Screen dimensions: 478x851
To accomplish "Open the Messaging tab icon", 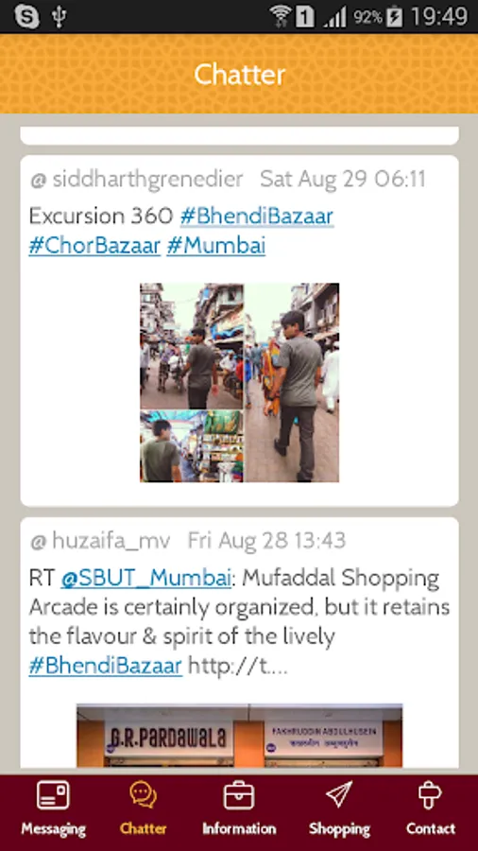I will coord(53,795).
